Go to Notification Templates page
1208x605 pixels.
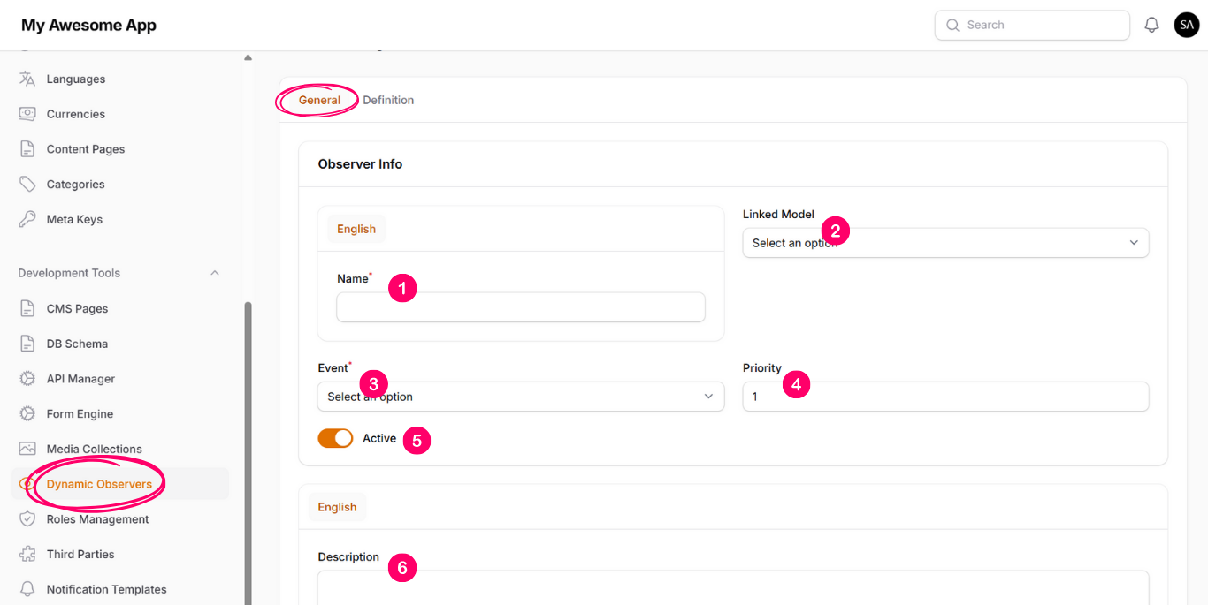point(106,589)
